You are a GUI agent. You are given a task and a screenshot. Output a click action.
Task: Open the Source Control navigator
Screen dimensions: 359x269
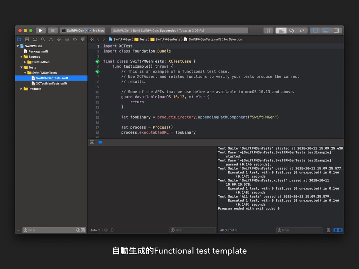click(x=27, y=39)
